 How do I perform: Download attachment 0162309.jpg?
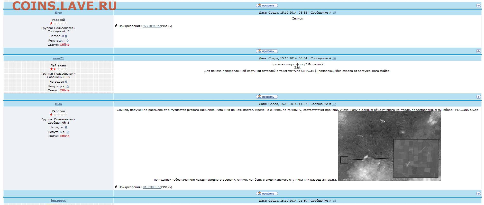pos(152,187)
